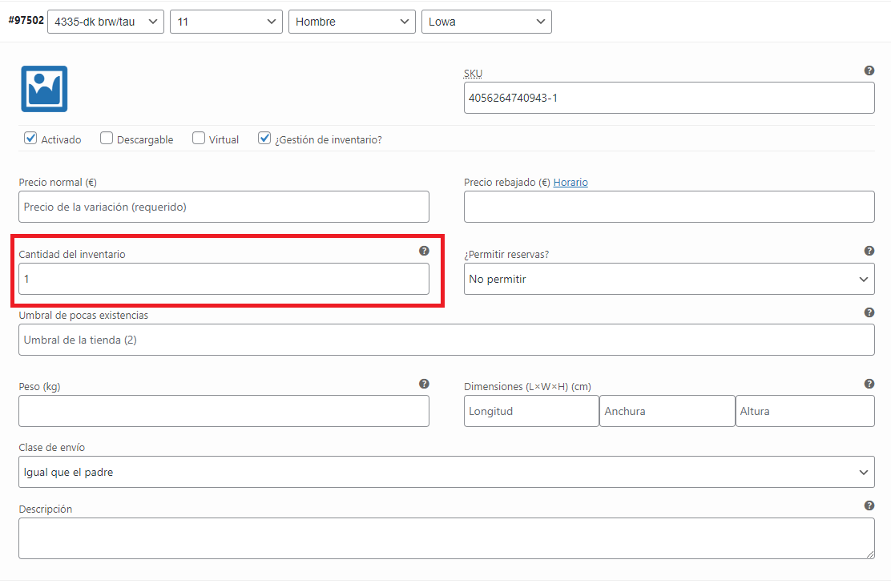
Task: Show help for Permitir reservas
Action: click(x=869, y=251)
